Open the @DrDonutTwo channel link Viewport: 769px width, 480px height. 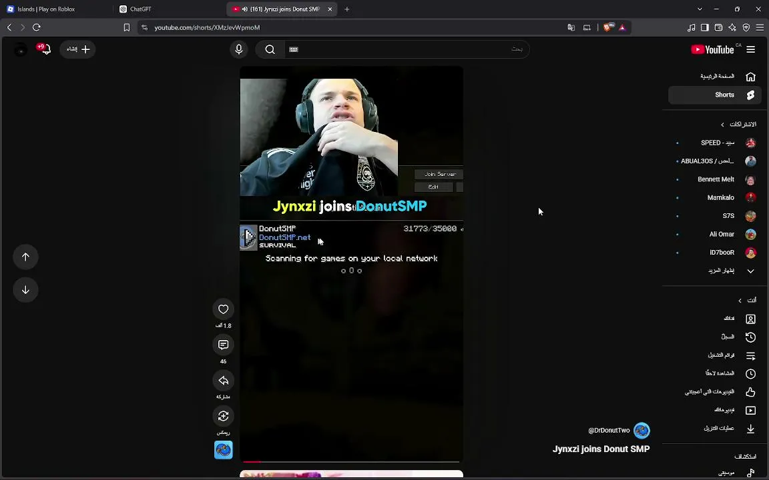pyautogui.click(x=609, y=431)
